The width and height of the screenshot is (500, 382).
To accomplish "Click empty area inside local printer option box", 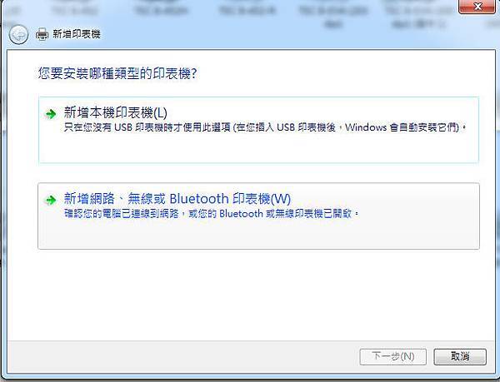I will (x=258, y=148).
